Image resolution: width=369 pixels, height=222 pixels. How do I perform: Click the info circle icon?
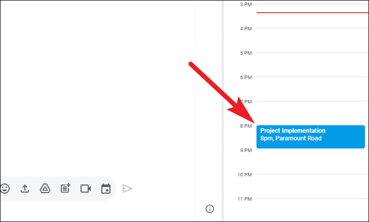click(210, 209)
